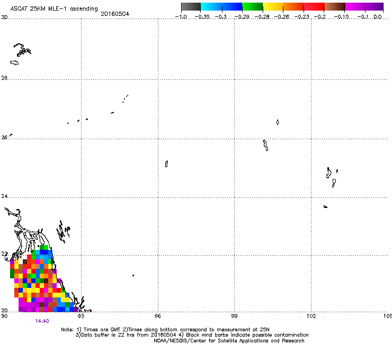Click the latitude label '20'
Image resolution: width=392 pixels, height=344 pixels.
(4, 310)
